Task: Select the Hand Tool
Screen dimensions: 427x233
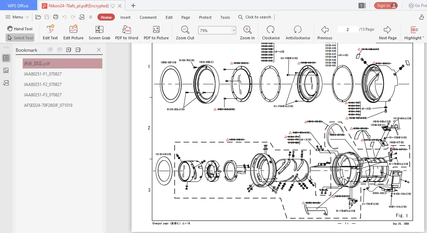Action: (x=20, y=29)
